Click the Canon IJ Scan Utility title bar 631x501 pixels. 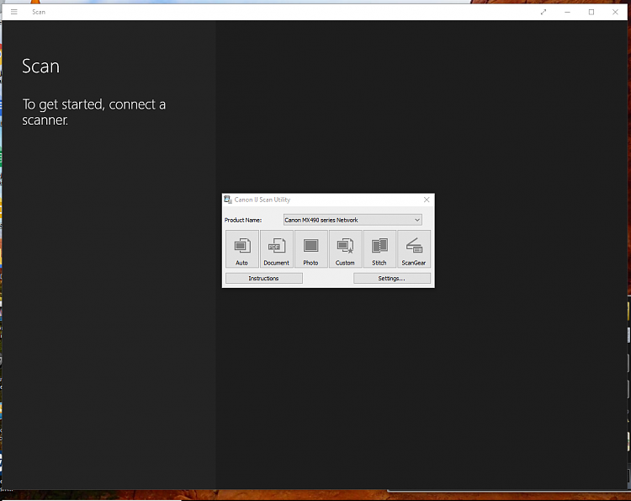pos(337,200)
